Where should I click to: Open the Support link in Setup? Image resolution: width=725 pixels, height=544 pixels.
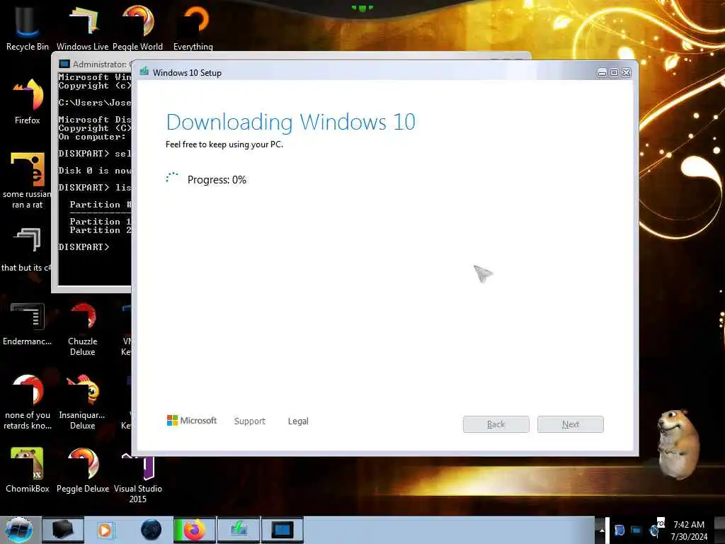(250, 421)
